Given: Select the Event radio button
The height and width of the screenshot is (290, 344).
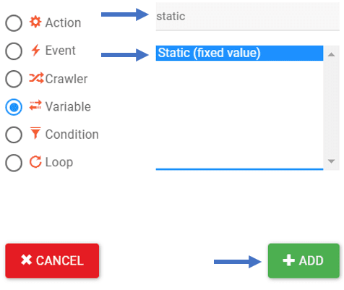Looking at the screenshot, I should click(x=14, y=51).
